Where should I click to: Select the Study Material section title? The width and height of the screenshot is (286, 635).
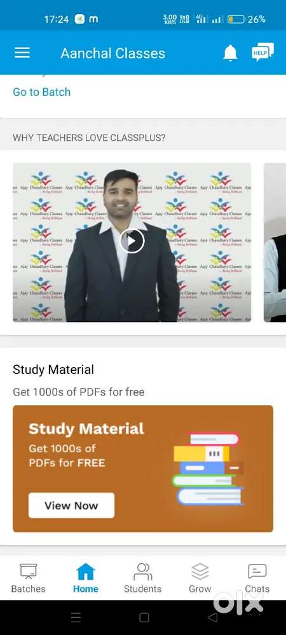point(53,370)
